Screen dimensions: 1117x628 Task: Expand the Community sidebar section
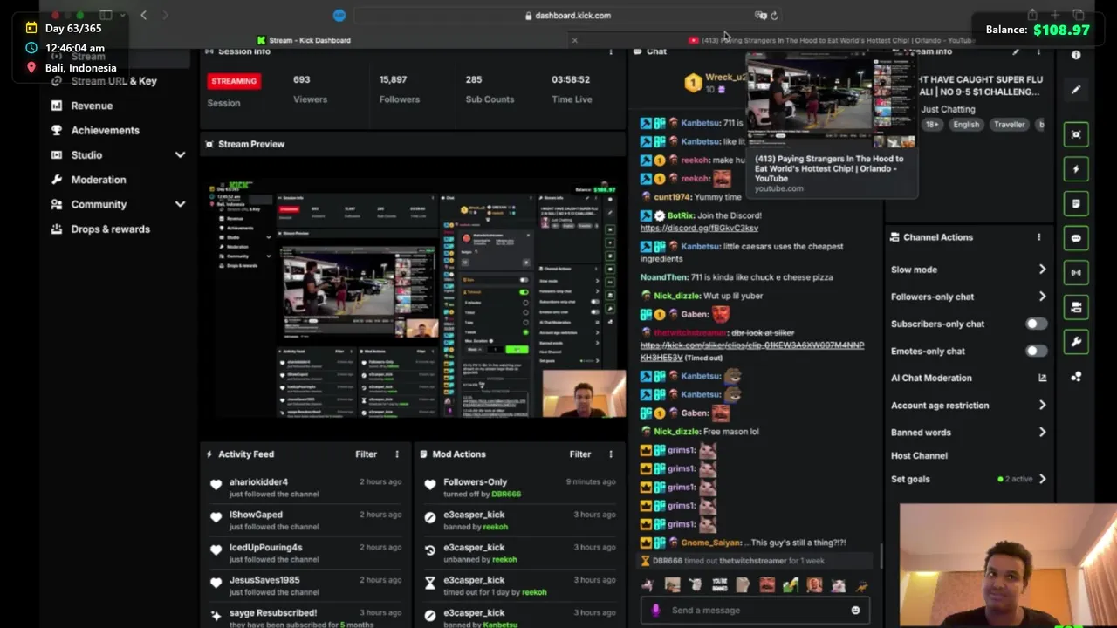pyautogui.click(x=180, y=204)
